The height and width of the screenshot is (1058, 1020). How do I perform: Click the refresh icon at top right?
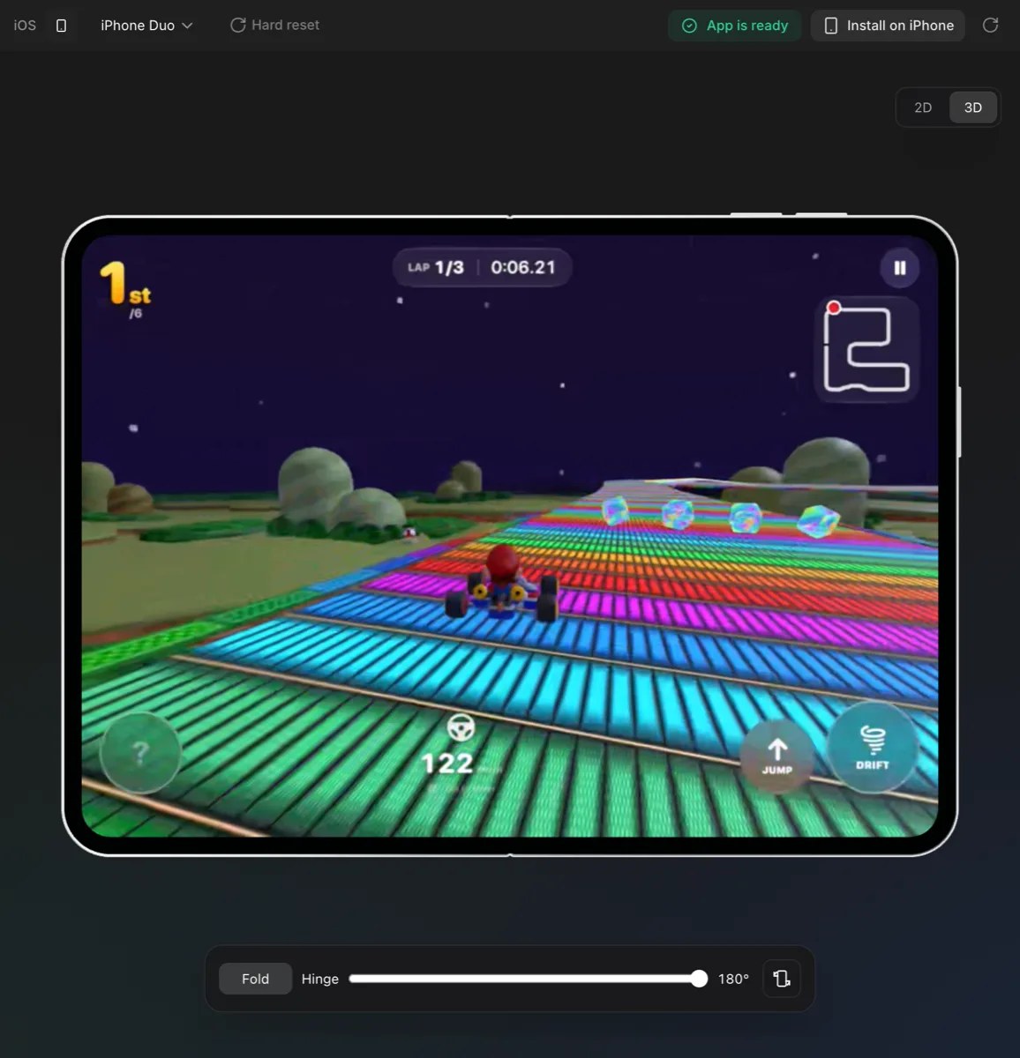pyautogui.click(x=990, y=26)
